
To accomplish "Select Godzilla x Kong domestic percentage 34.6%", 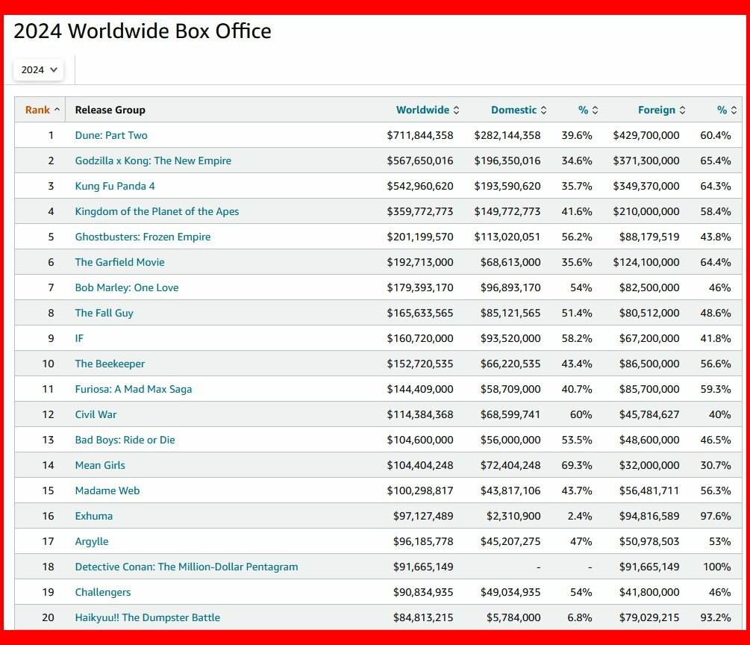I will tap(577, 161).
